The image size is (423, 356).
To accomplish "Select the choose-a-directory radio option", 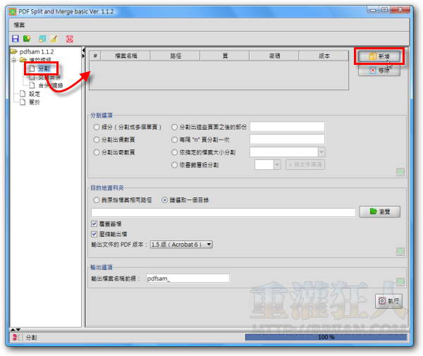I will click(x=164, y=200).
